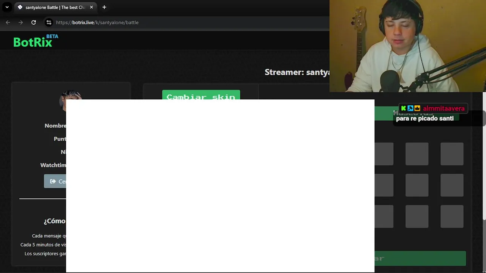Reload the BotRix page
The height and width of the screenshot is (273, 486).
pos(33,22)
